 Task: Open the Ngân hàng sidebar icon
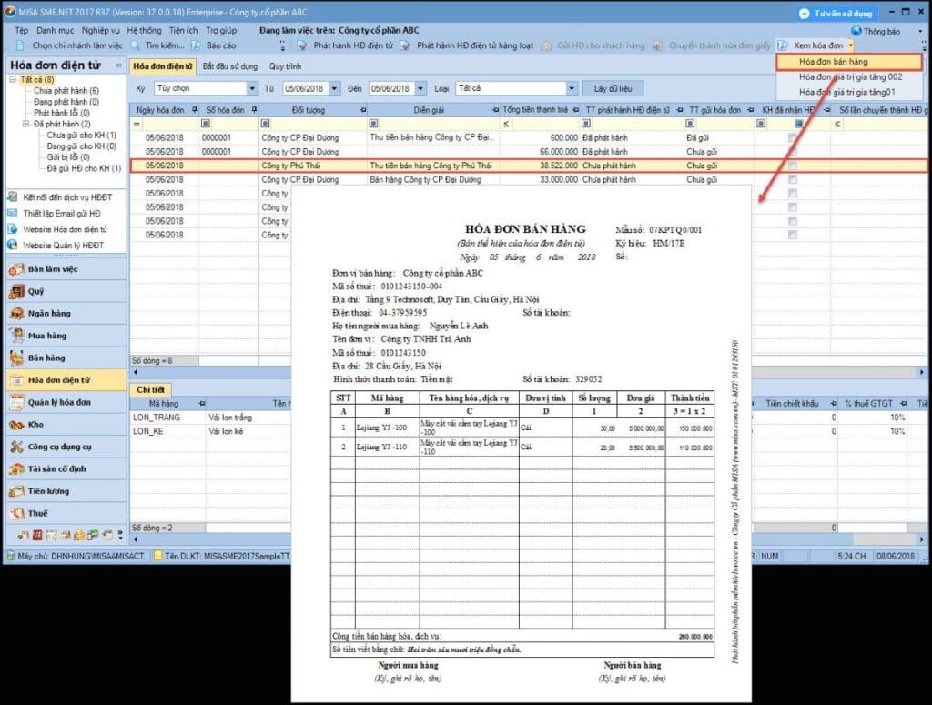coord(16,314)
